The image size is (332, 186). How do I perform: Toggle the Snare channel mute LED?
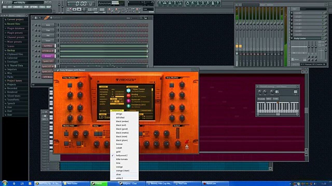point(33,41)
